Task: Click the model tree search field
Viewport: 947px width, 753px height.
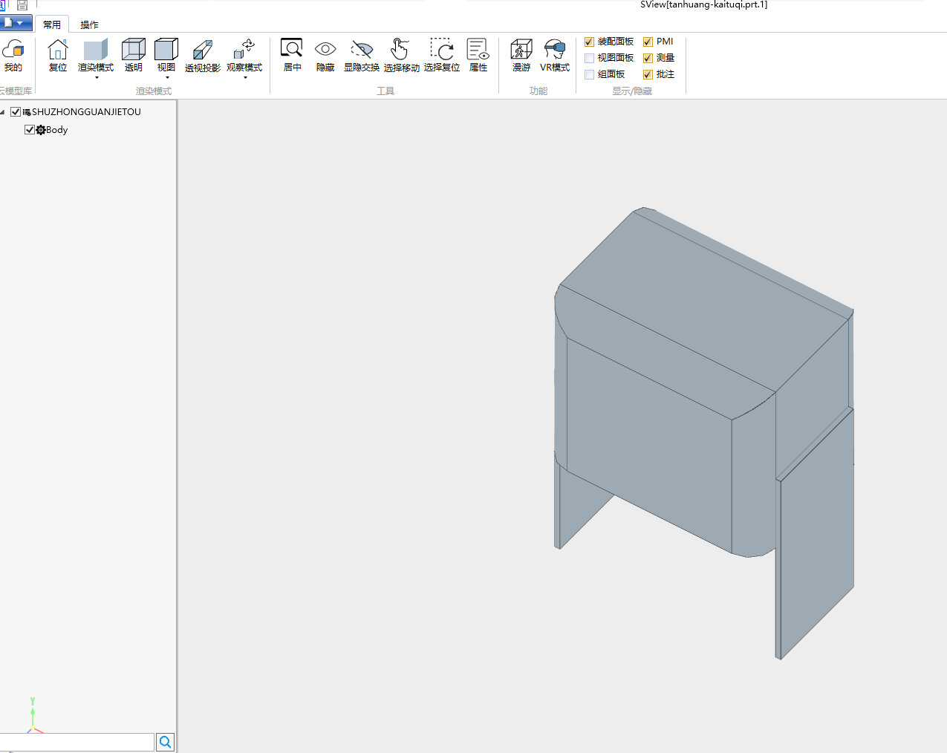Action: 77,742
